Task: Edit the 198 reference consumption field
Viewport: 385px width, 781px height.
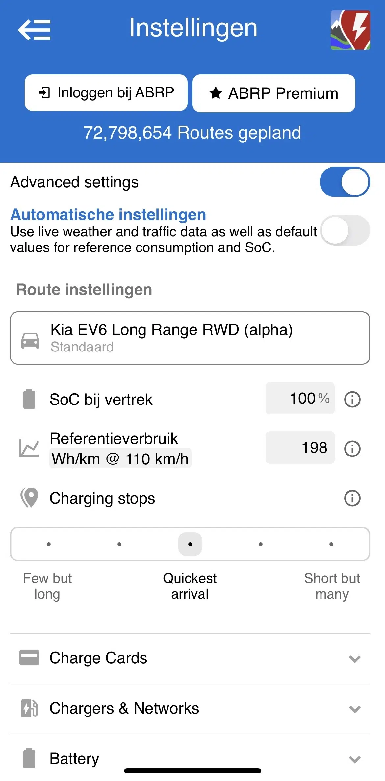Action: point(300,448)
